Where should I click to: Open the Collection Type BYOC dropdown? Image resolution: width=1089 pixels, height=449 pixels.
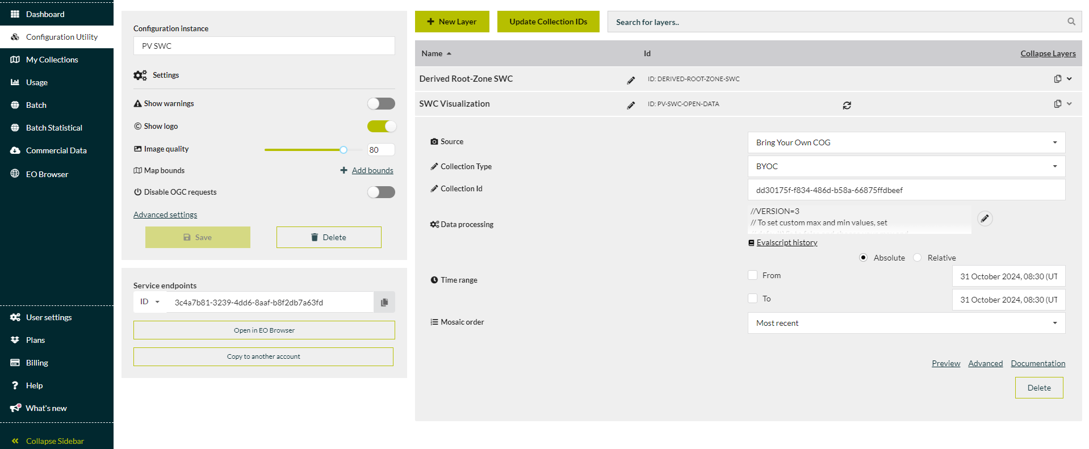[906, 166]
